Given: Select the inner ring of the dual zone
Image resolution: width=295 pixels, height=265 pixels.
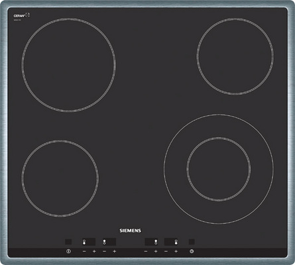Looking at the screenshot, I should 219,169.
